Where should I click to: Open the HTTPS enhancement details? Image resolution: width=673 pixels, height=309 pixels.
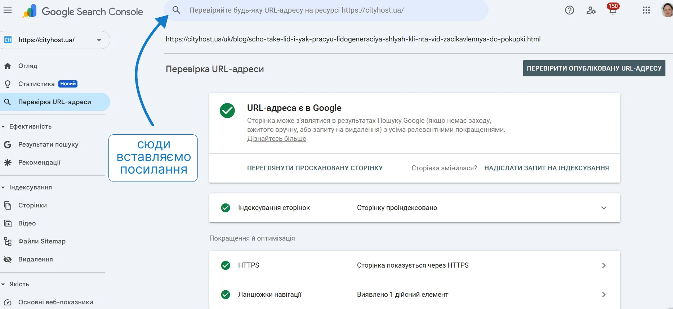click(604, 265)
